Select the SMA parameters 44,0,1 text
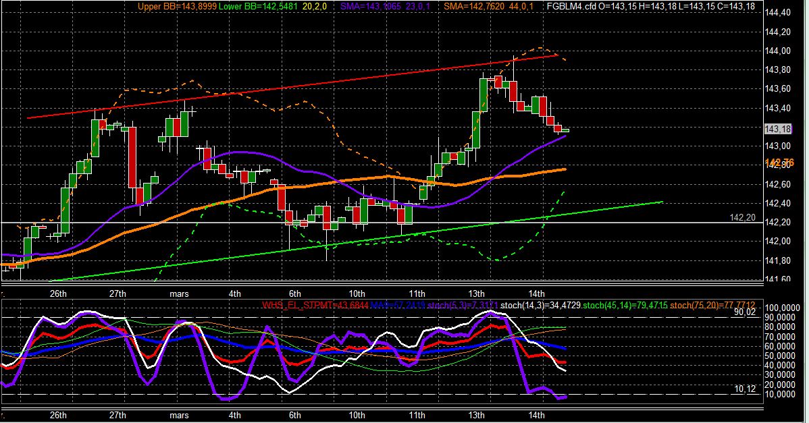 (x=521, y=7)
